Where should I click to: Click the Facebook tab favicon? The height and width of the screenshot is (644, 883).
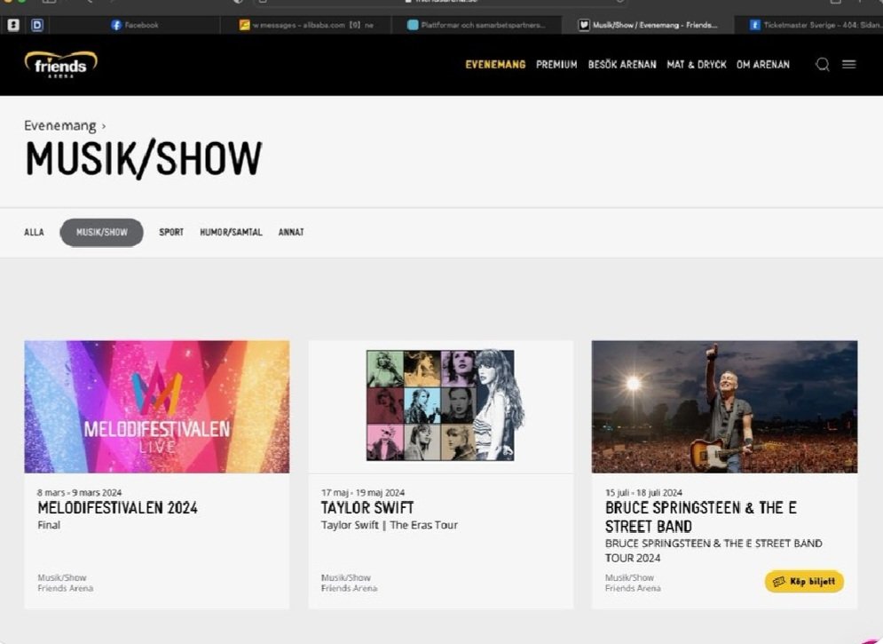pos(116,25)
